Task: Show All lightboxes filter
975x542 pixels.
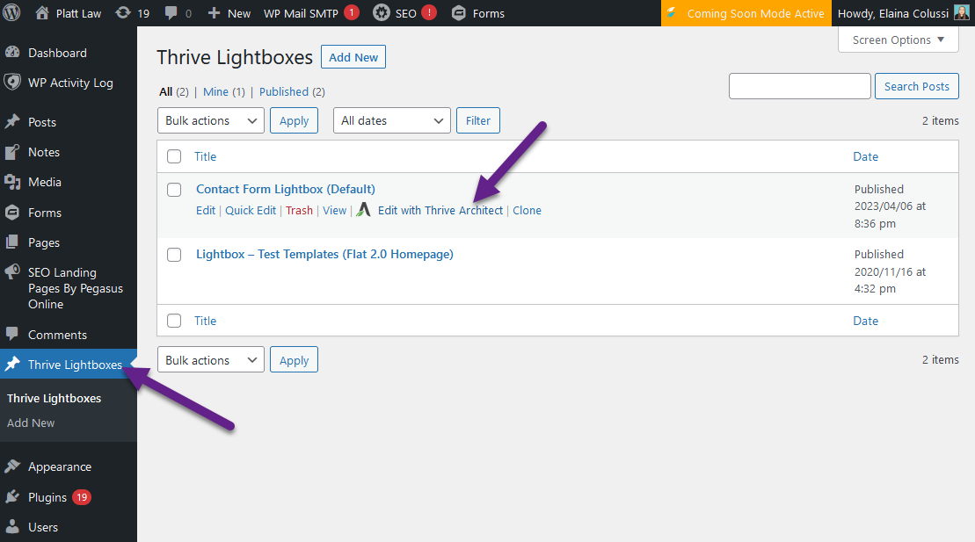Action: point(165,91)
